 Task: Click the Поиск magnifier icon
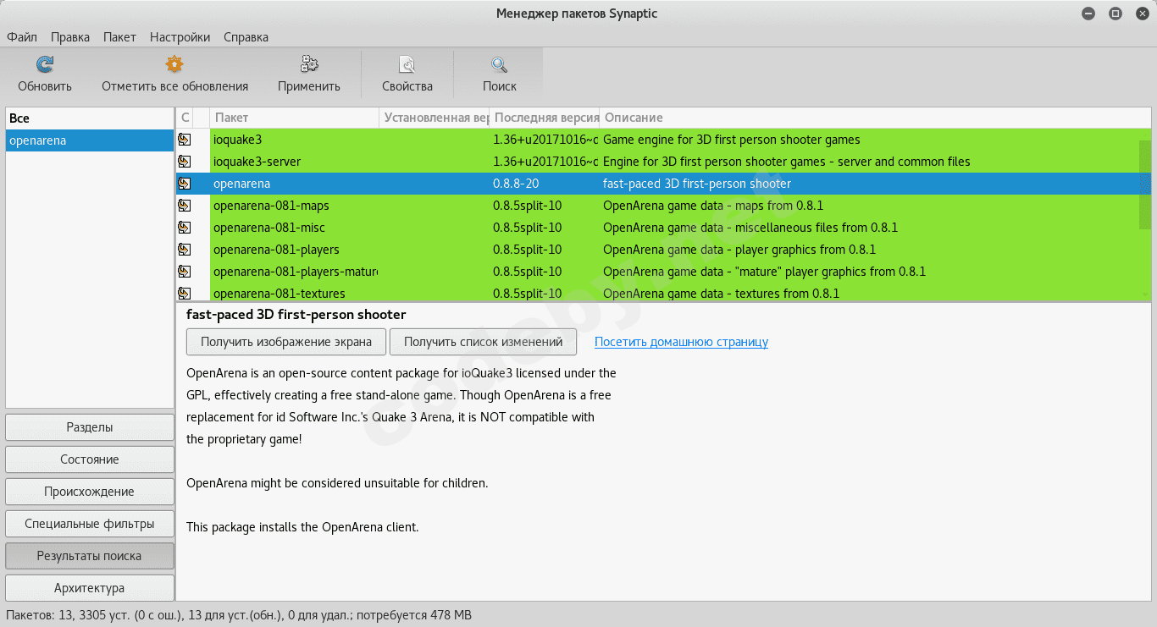coord(500,65)
